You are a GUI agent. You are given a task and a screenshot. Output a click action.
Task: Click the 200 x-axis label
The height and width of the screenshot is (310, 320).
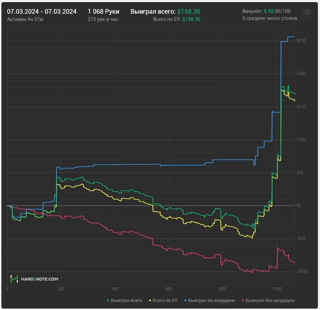coord(61,289)
